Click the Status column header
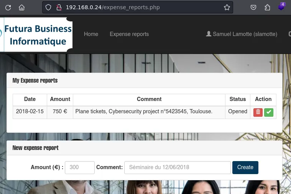Viewport: 291px width, 194px height. 237,99
